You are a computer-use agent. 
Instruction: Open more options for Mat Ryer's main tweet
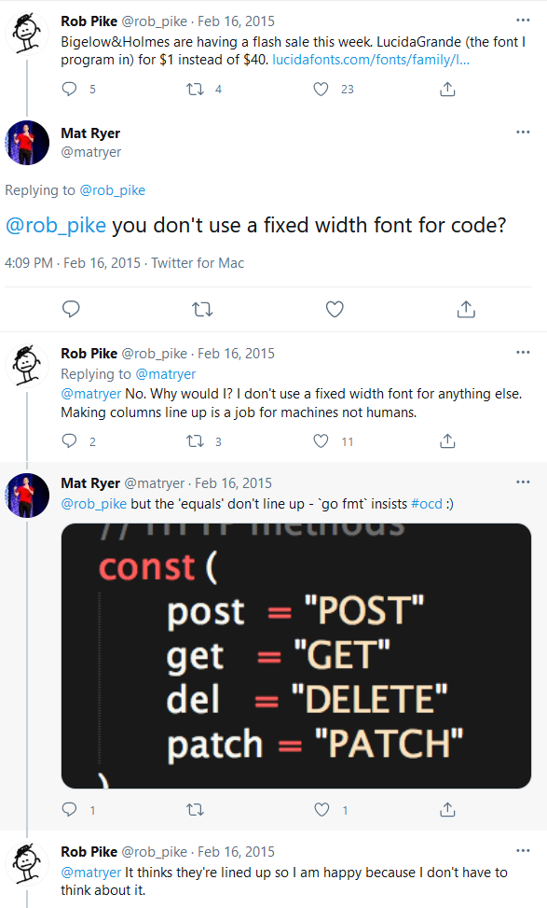point(523,132)
